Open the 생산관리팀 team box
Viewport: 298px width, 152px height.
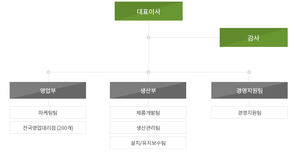(x=148, y=128)
